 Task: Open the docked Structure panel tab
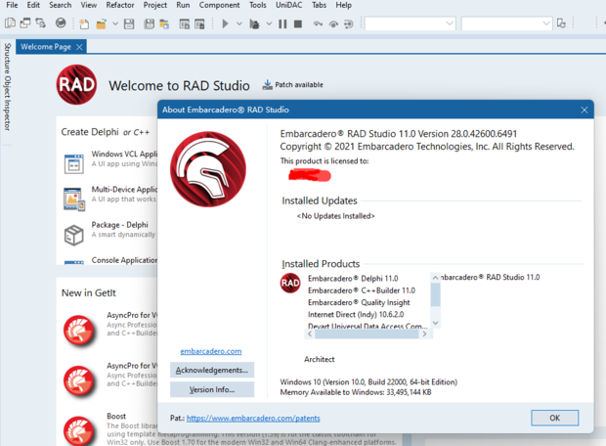pos(8,59)
